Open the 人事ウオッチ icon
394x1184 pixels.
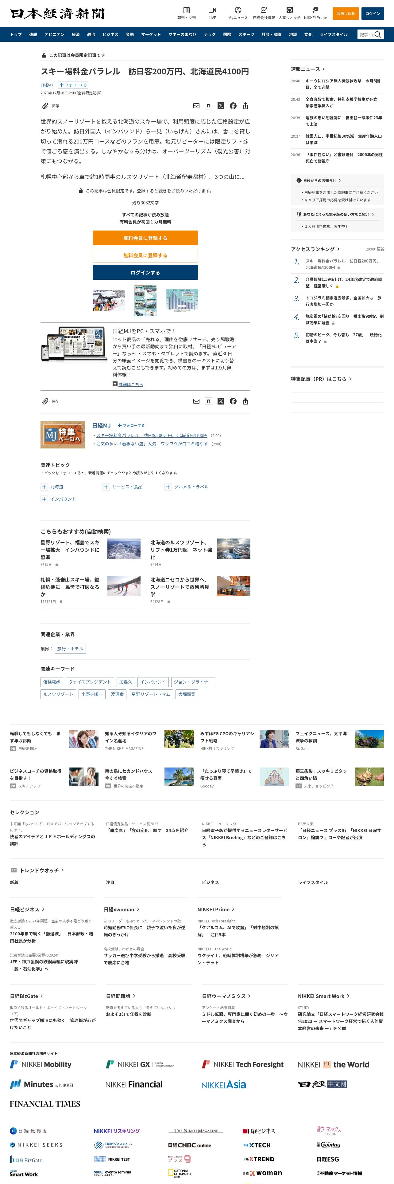289,10
